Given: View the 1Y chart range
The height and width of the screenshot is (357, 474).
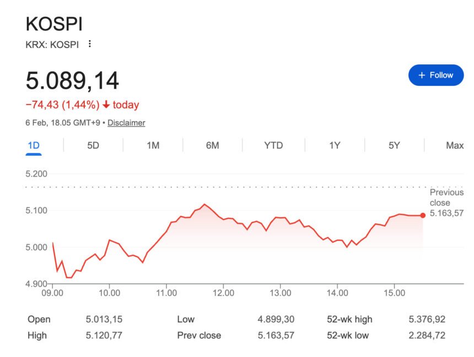Looking at the screenshot, I should tap(335, 145).
